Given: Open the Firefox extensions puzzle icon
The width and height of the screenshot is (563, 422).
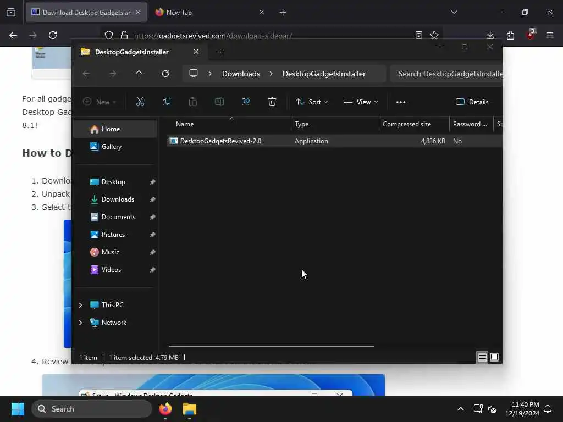Looking at the screenshot, I should [x=510, y=35].
